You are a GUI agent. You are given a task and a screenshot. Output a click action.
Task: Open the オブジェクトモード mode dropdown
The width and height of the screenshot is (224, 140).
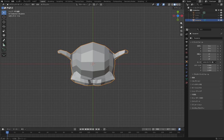click(x=15, y=4)
